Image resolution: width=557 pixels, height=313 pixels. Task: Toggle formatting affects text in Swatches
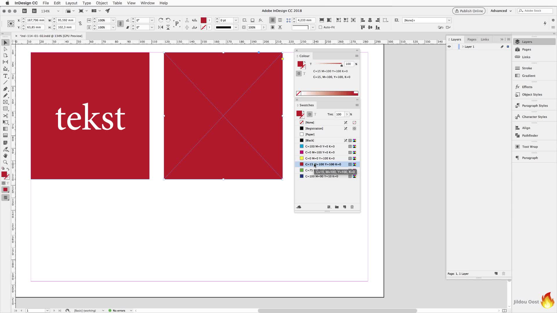point(315,114)
